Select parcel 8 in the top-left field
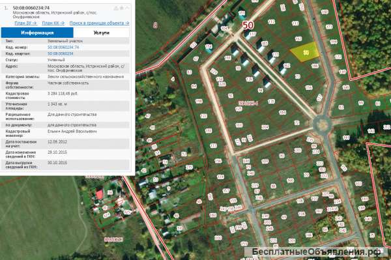Viewport: 391px width, 260px height. (x=156, y=25)
